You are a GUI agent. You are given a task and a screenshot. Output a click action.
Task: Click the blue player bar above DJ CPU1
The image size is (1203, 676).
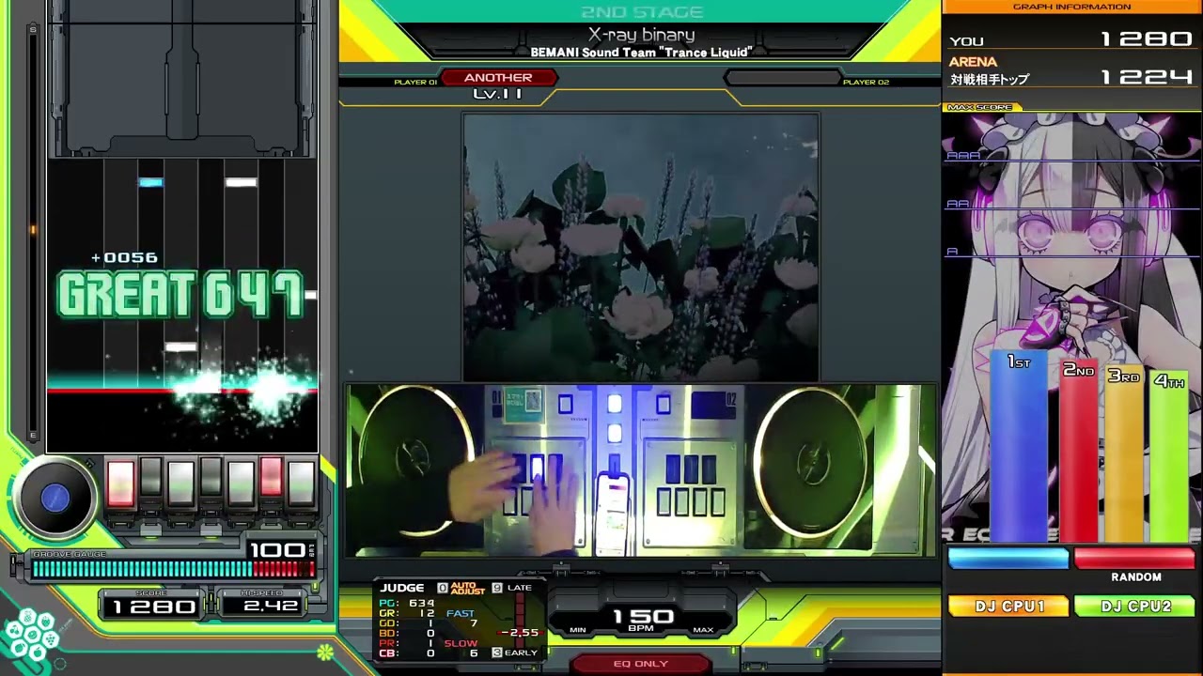coord(1008,559)
